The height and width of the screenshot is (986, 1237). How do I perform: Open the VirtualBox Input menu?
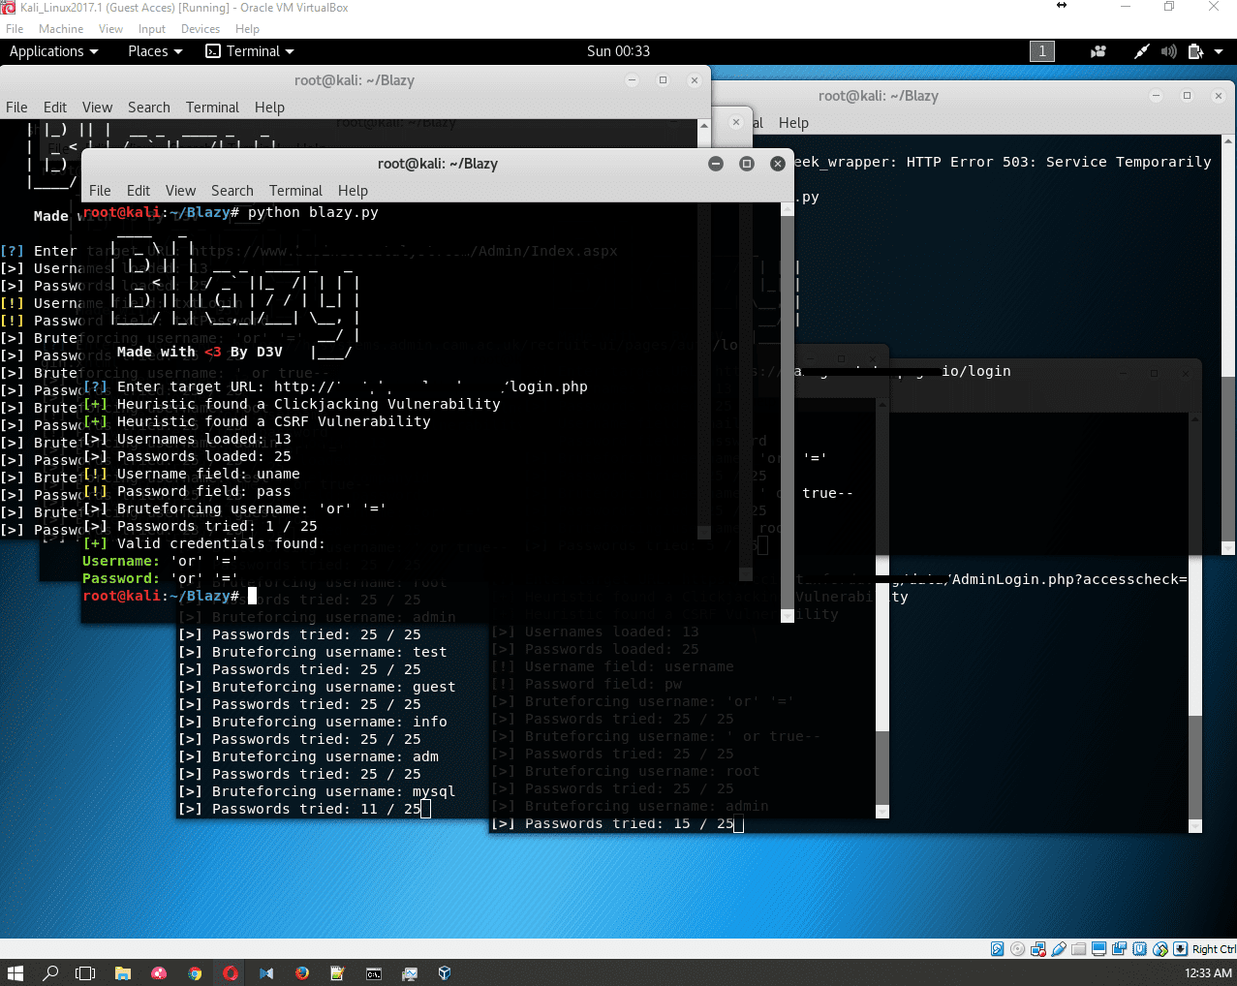pos(152,29)
